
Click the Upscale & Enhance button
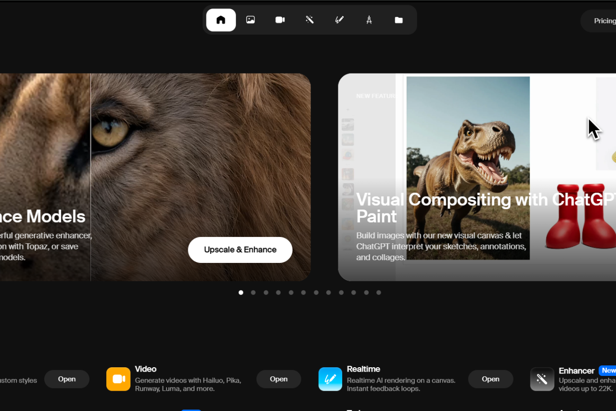[x=240, y=250]
